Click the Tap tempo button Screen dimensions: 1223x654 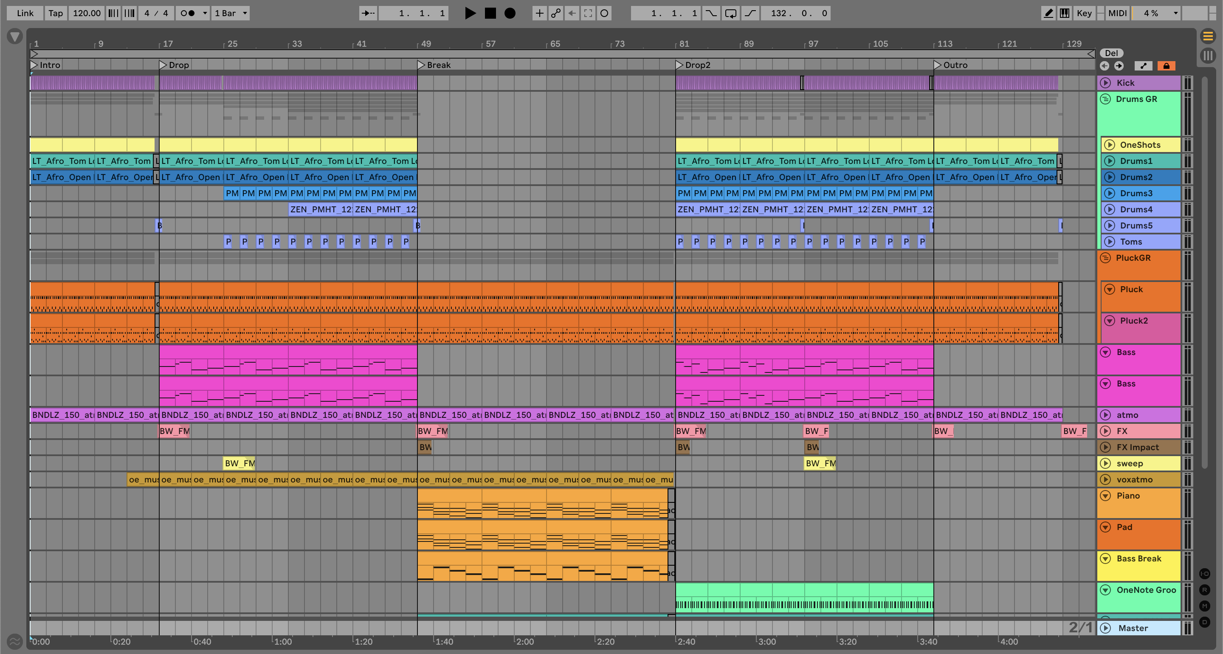pyautogui.click(x=56, y=13)
